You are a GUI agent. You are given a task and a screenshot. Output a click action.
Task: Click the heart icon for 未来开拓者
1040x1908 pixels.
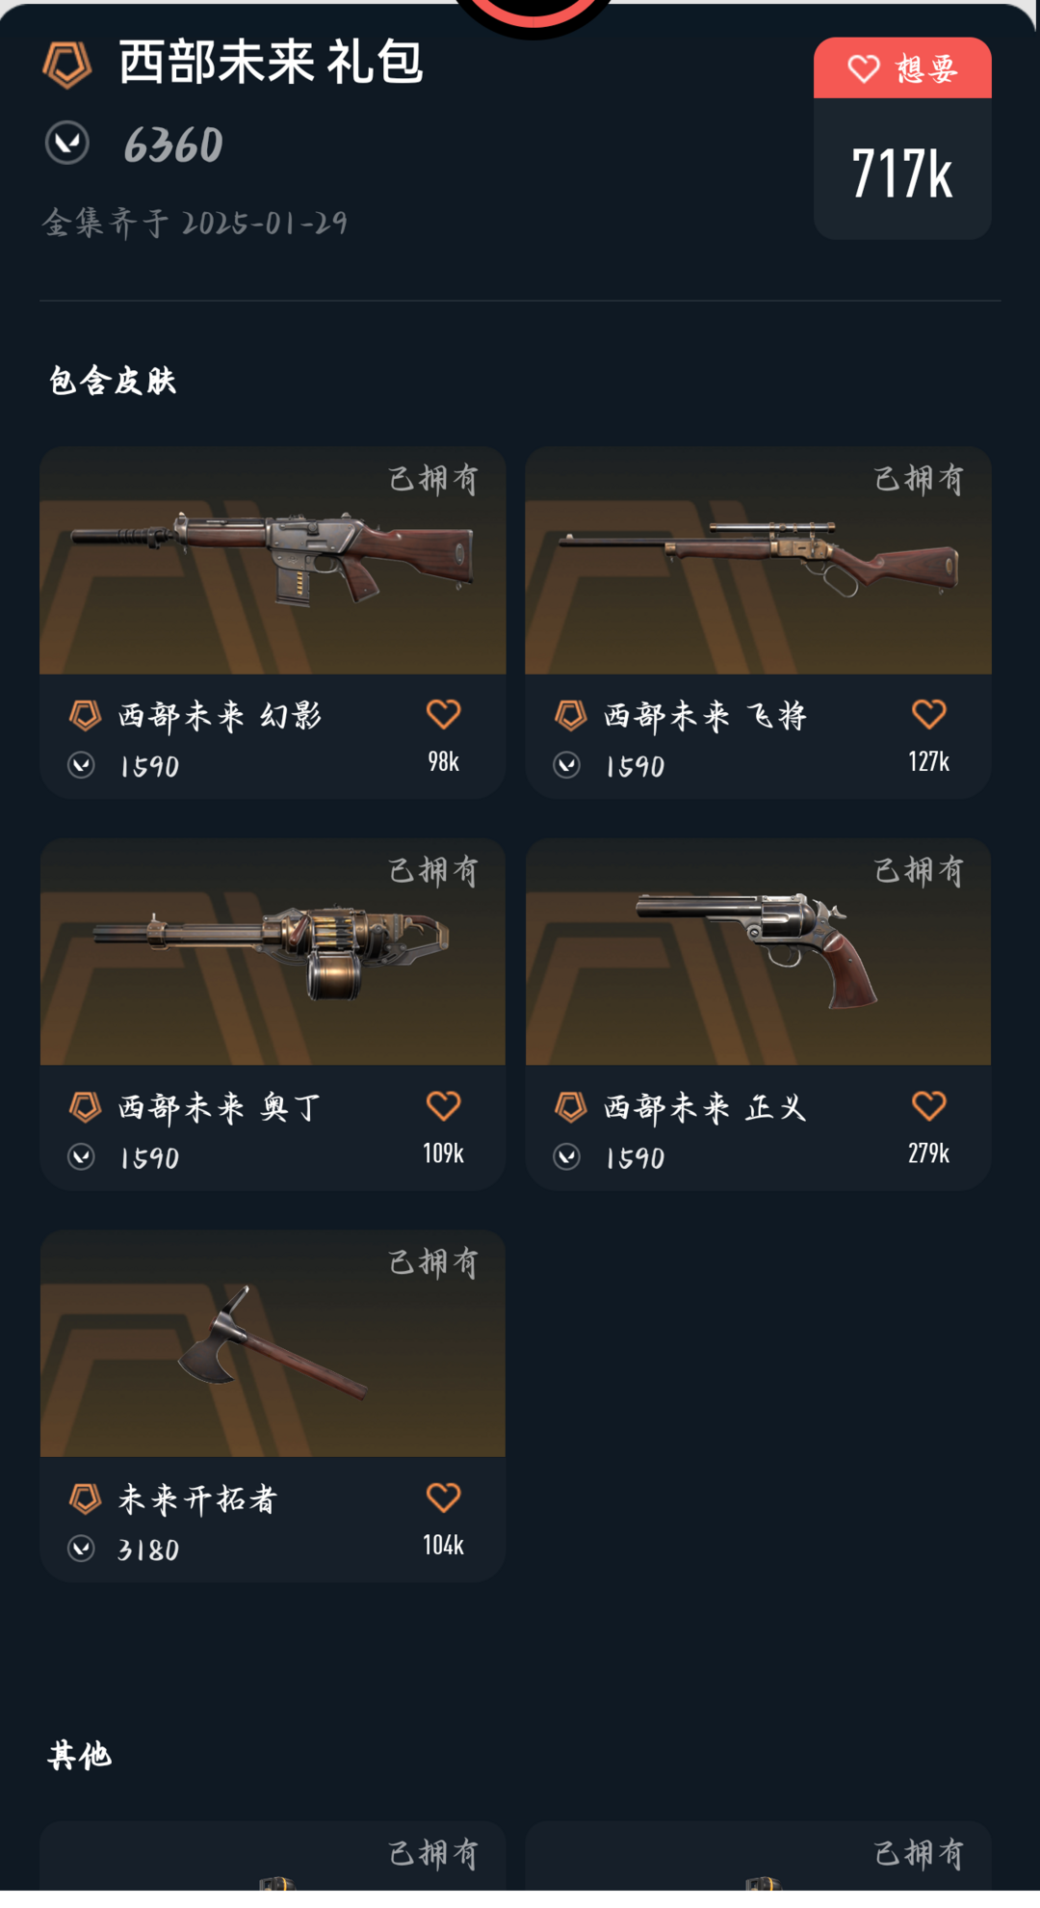pyautogui.click(x=443, y=1497)
